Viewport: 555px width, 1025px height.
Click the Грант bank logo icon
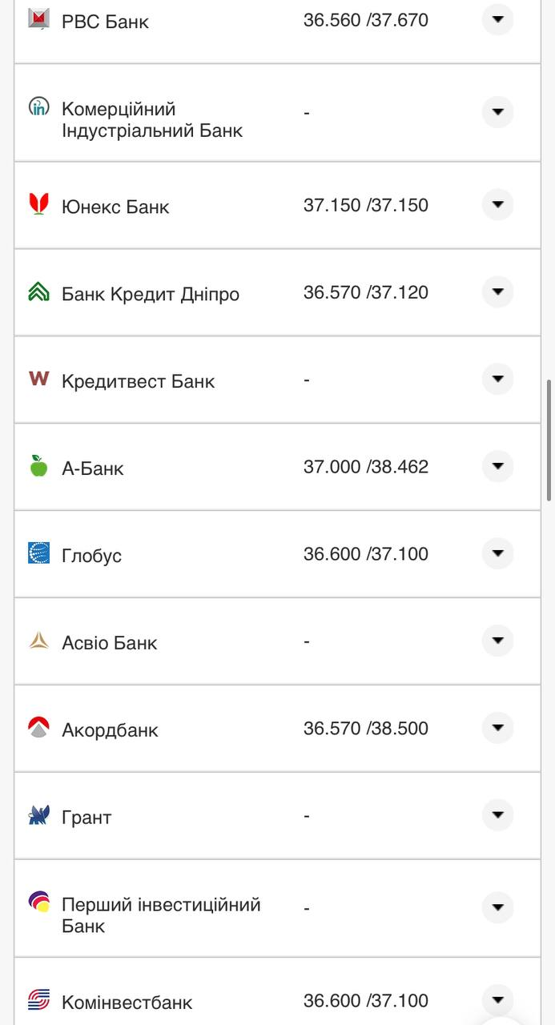point(38,815)
